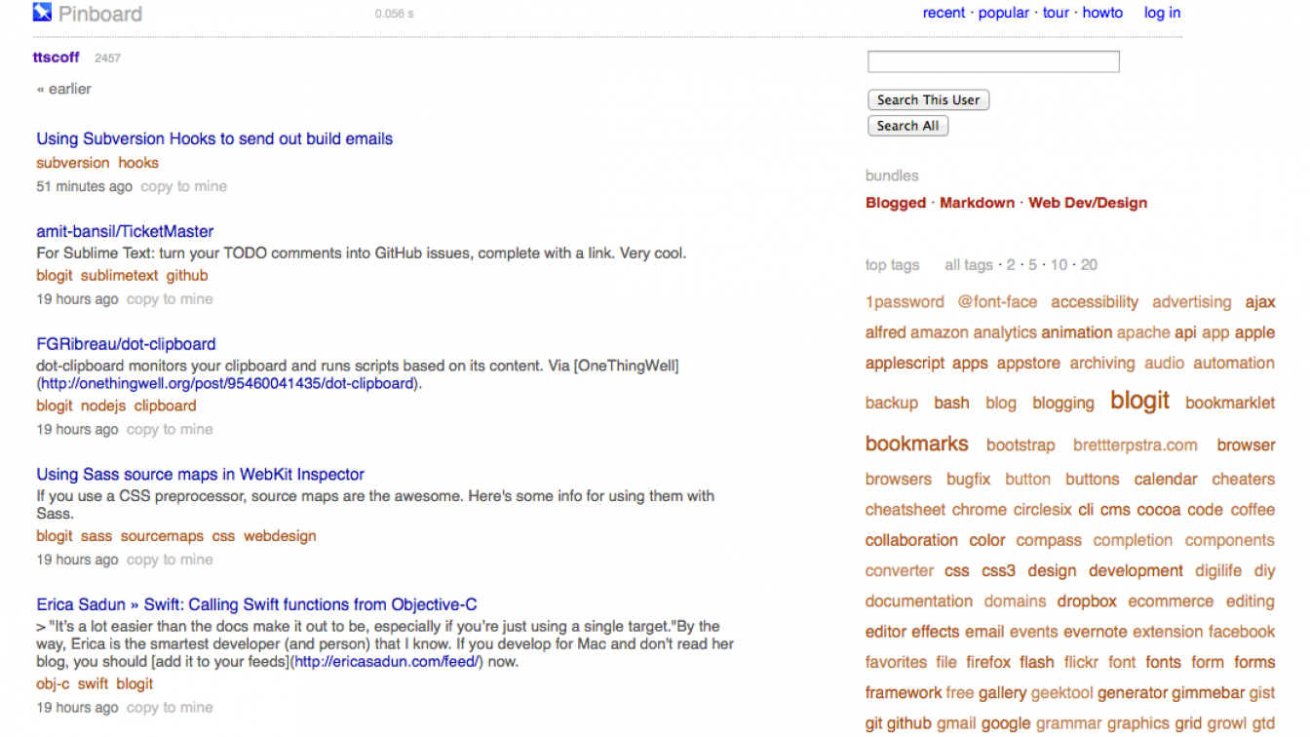Select the cheatsheet tag in the tag cloud

tap(905, 510)
